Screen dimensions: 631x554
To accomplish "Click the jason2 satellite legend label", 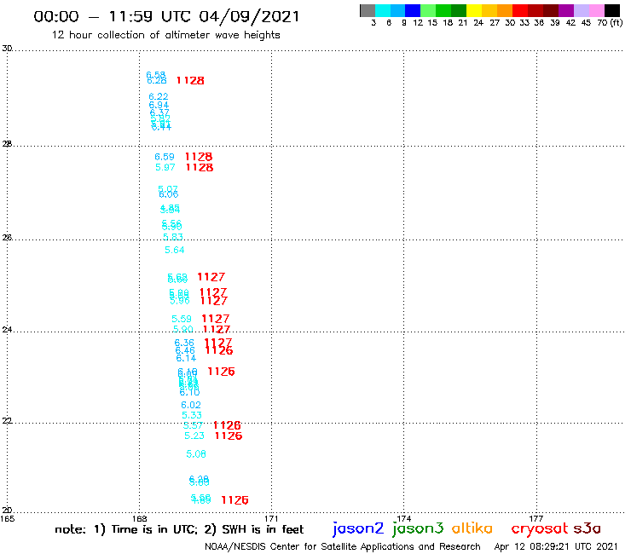I will pyautogui.click(x=358, y=528).
